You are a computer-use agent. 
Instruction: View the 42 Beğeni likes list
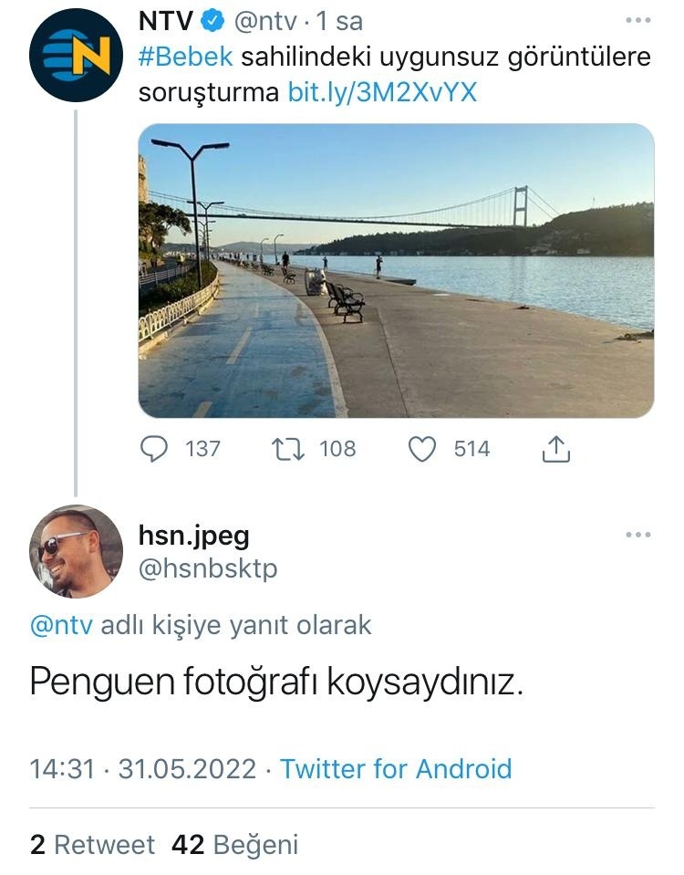234,845
